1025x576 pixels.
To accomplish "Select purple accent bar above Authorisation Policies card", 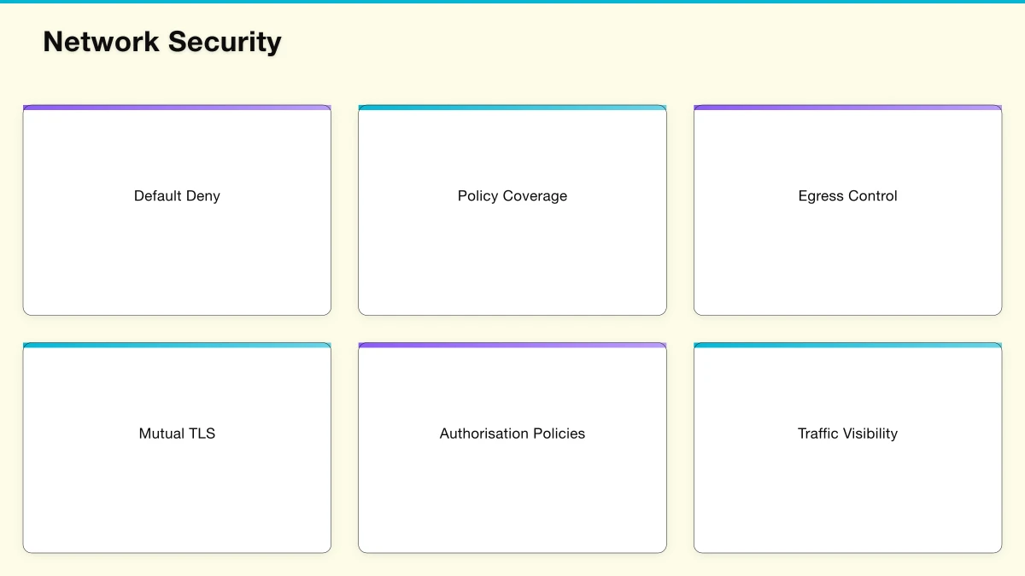I will pos(512,346).
